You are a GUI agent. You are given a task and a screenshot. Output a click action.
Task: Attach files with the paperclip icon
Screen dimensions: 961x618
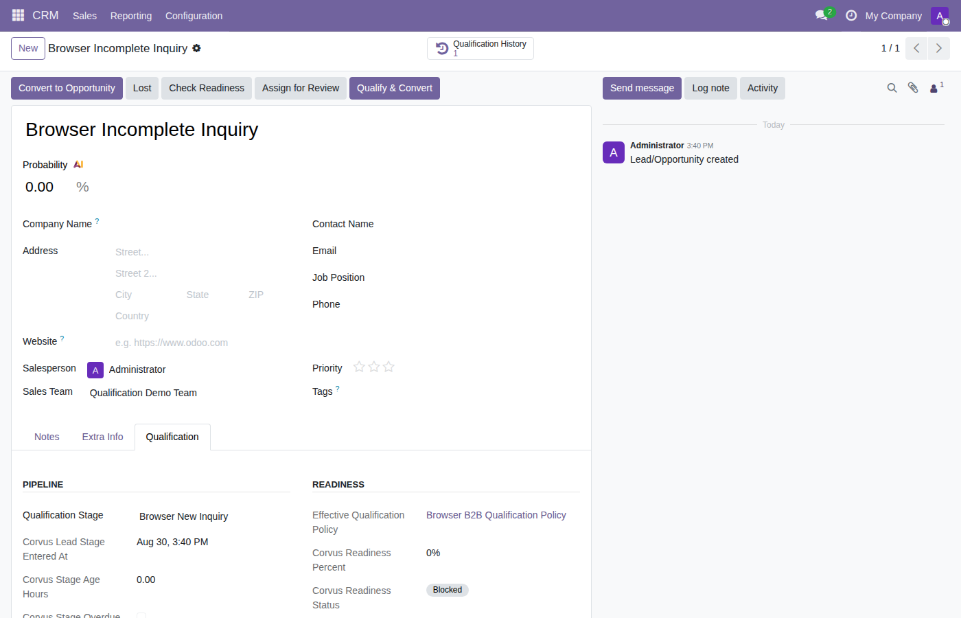coord(913,88)
